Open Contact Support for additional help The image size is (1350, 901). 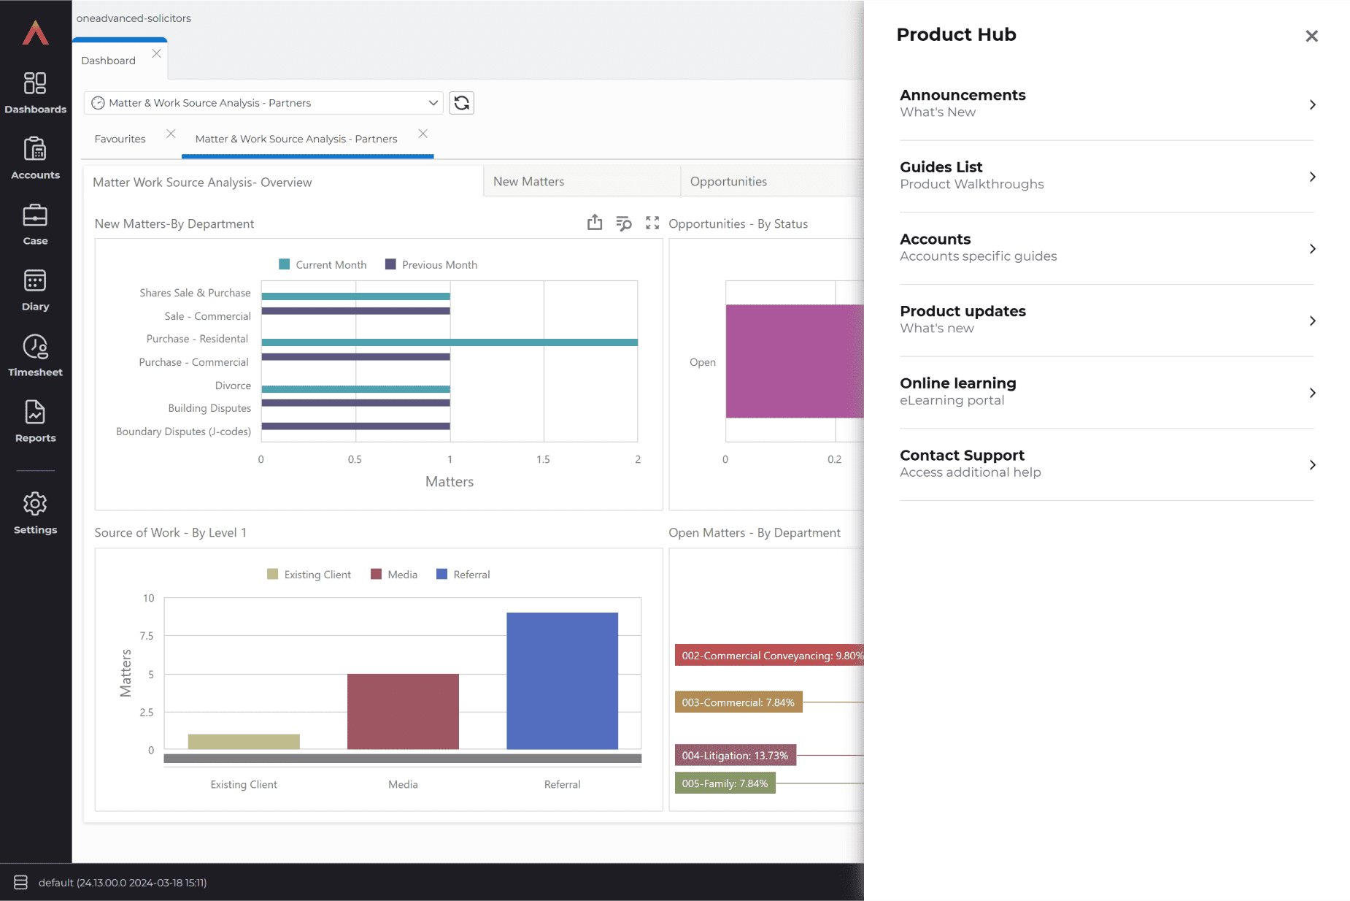[1106, 464]
